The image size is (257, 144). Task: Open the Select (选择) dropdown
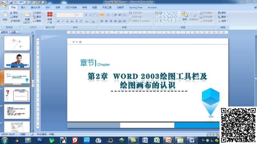(x=222, y=21)
